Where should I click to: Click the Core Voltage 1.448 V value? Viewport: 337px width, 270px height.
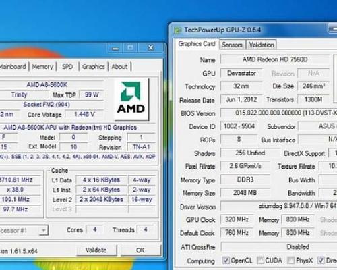coord(84,114)
